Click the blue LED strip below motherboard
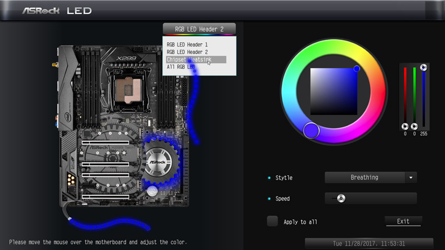The image size is (445, 250). coord(109,224)
